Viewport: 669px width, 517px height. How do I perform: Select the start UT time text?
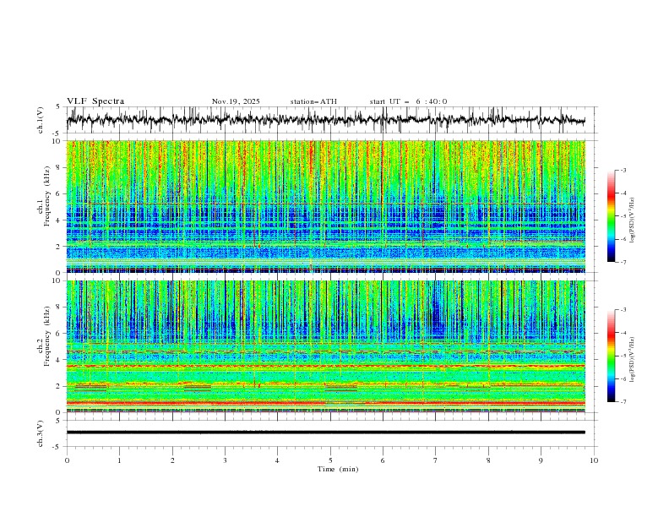click(408, 101)
